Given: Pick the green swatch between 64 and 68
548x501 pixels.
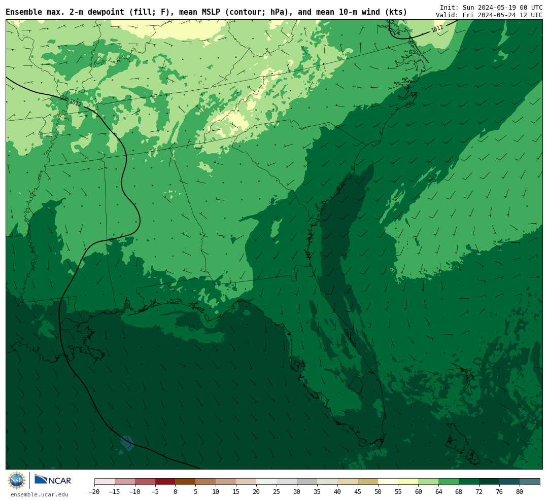Looking at the screenshot, I should pyautogui.click(x=449, y=481).
